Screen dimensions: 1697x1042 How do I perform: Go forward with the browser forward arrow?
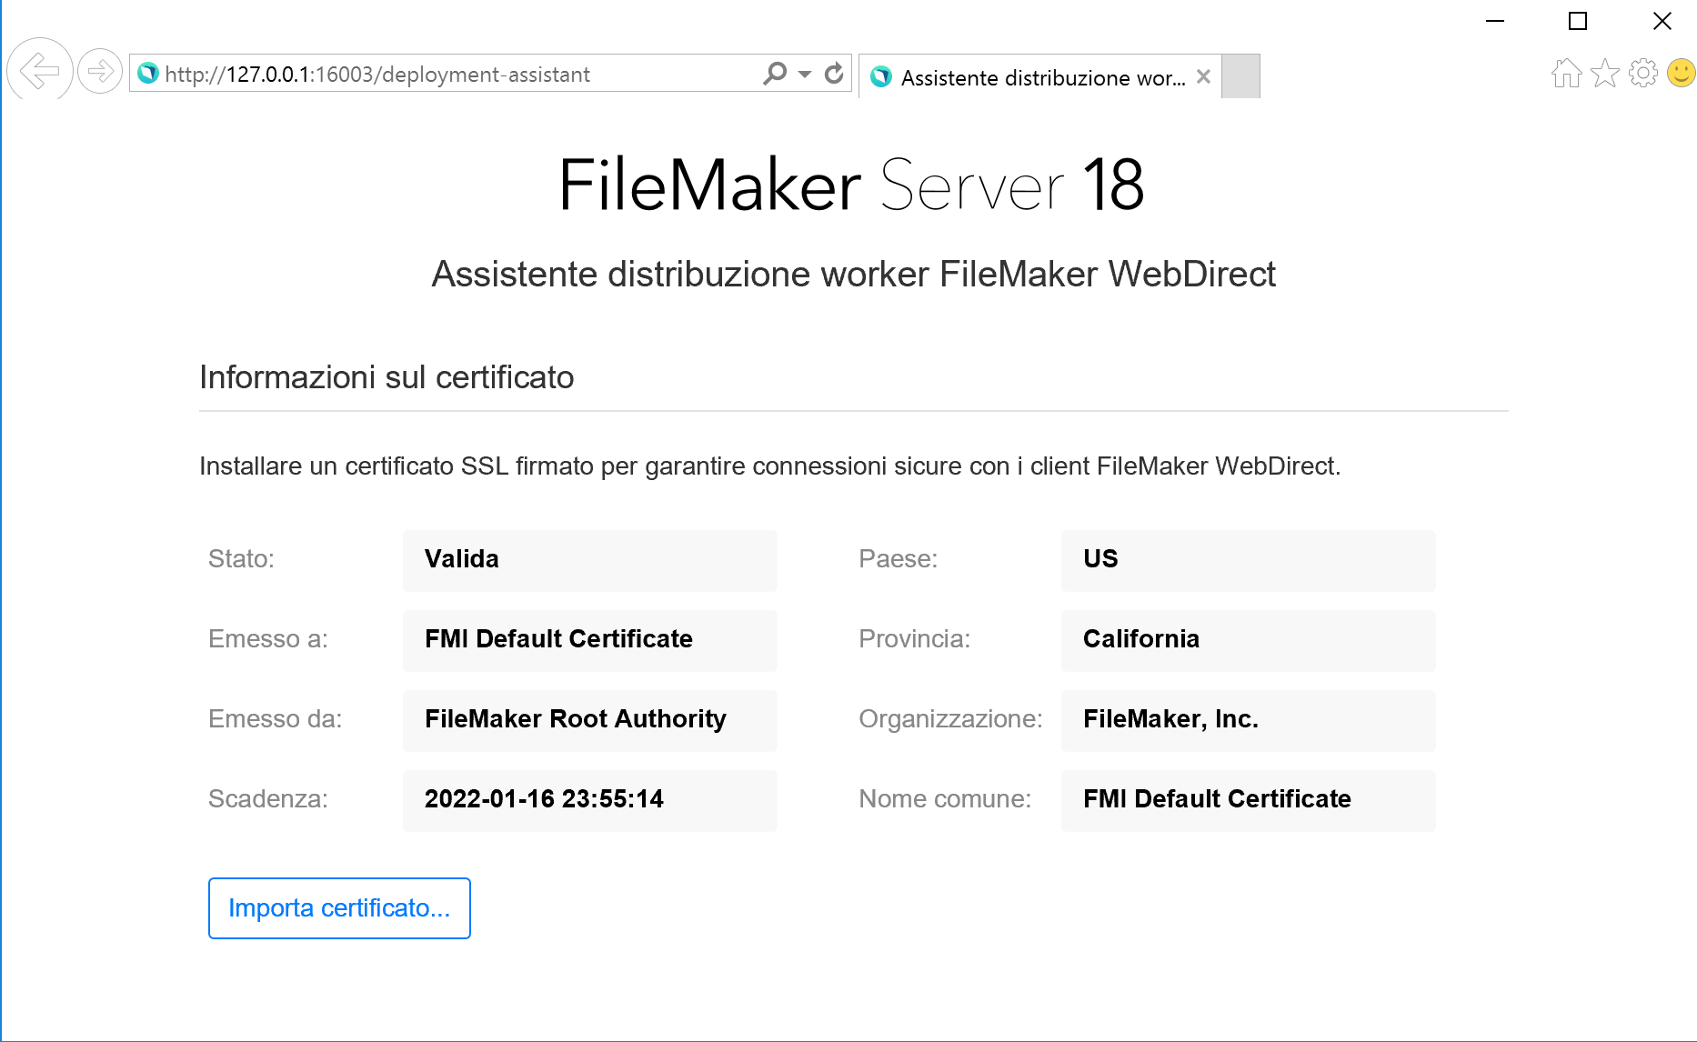click(100, 71)
